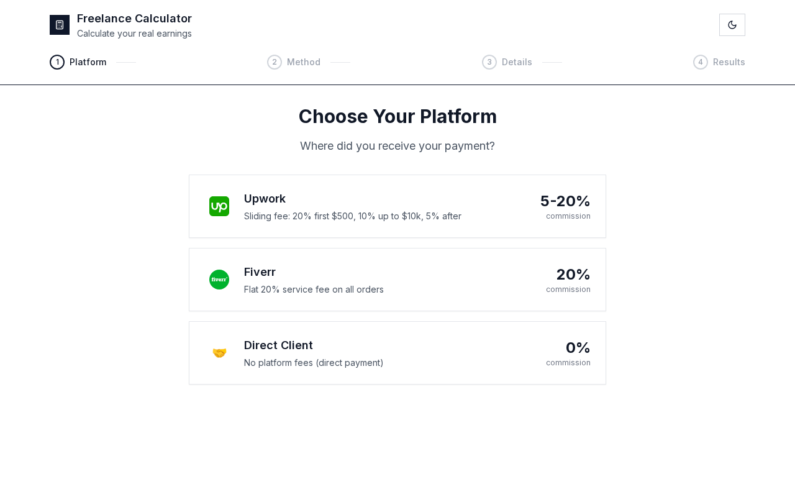Toggle dark mode with moon icon

click(732, 25)
